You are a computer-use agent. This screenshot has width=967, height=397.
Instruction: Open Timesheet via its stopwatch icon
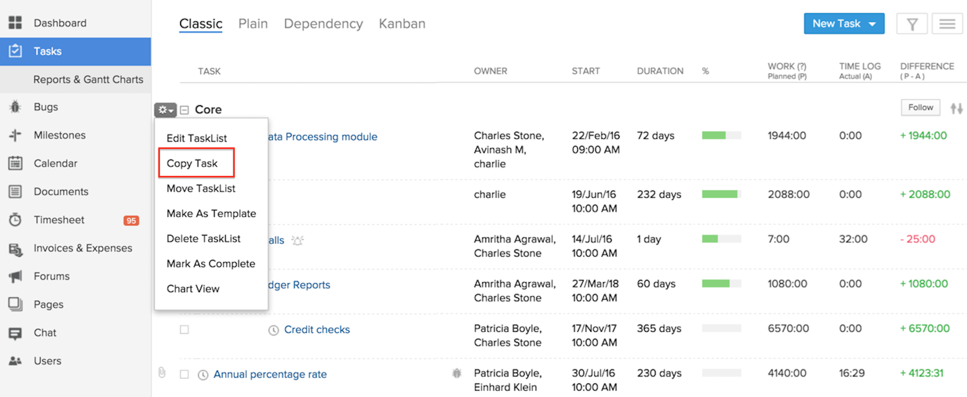click(15, 220)
